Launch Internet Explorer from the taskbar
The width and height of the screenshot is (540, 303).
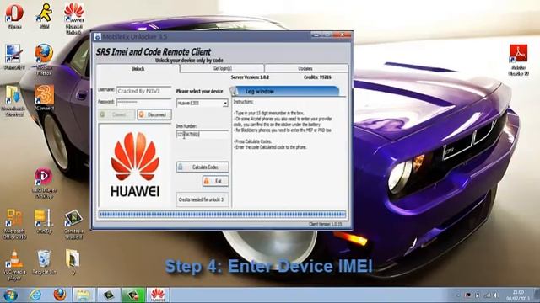pos(35,295)
